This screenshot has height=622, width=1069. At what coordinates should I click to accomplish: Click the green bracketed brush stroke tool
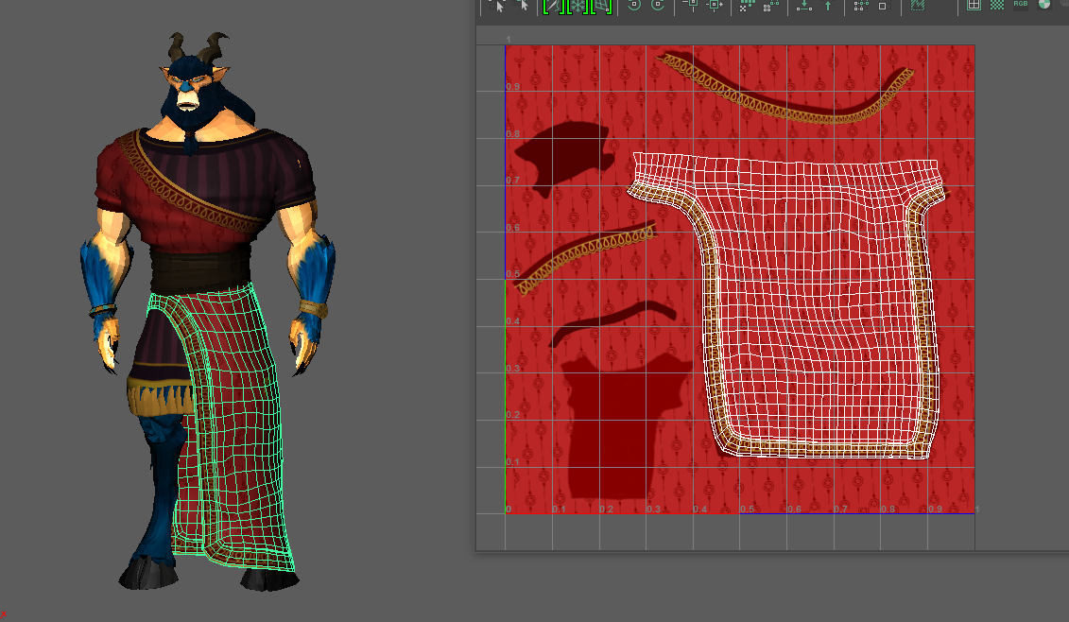pos(553,6)
